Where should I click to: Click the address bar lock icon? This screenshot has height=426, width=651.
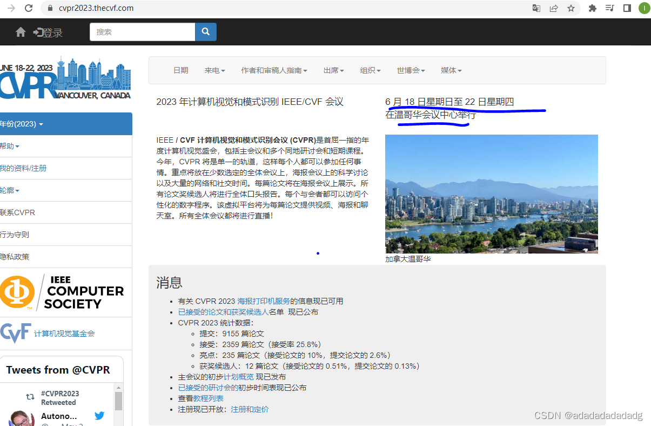point(50,8)
